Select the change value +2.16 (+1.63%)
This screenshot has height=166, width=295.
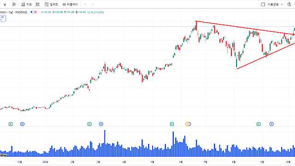click(95, 12)
